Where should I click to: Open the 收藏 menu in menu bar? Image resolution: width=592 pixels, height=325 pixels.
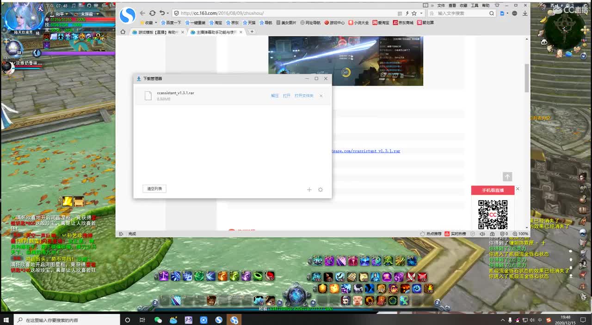(463, 6)
